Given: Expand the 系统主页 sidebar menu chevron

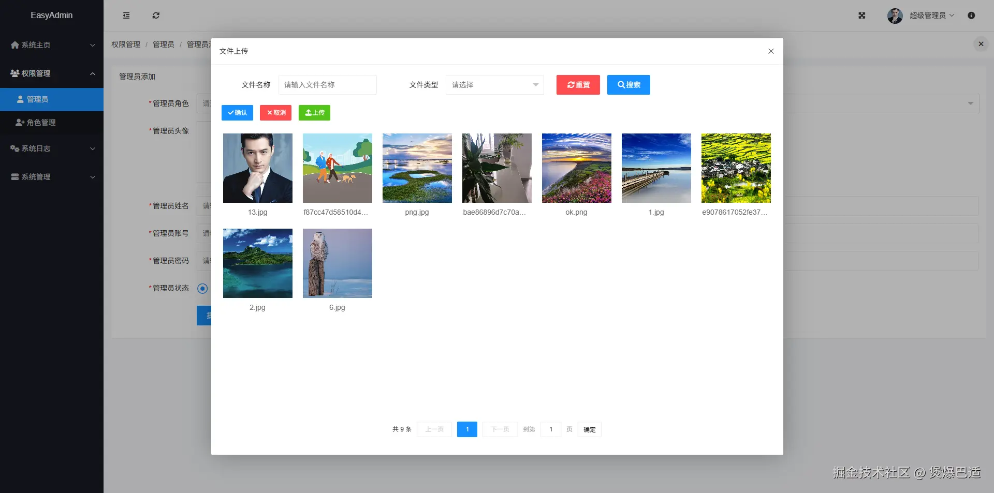Looking at the screenshot, I should [x=93, y=45].
